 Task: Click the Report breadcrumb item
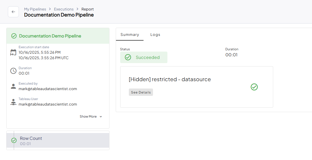tap(88, 9)
